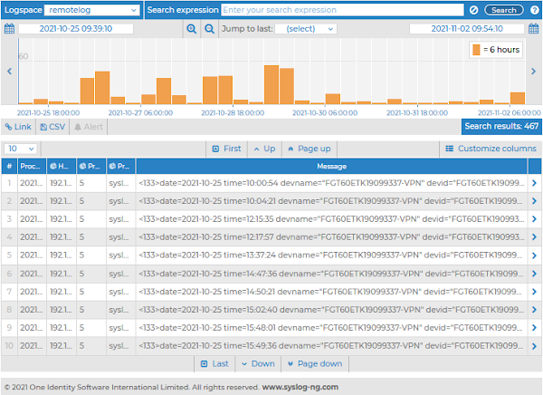Expand details of row 7
Screen dimensions: 543x395
pyautogui.click(x=534, y=292)
